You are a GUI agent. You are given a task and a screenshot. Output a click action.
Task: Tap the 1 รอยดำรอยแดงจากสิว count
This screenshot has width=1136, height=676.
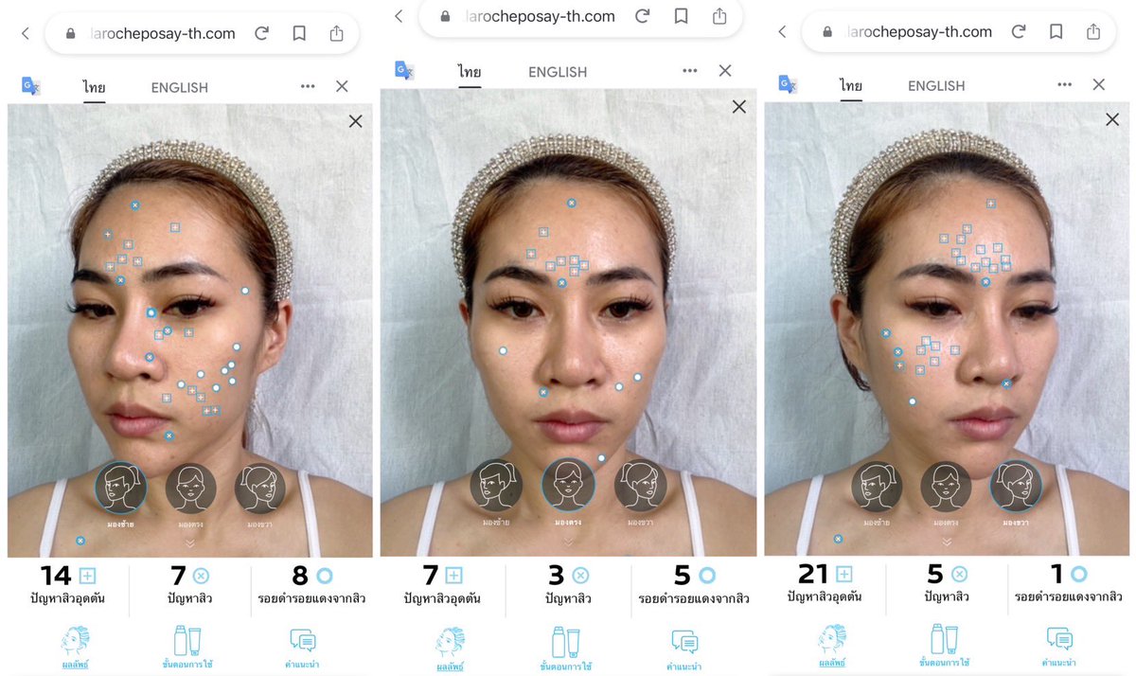click(1068, 585)
